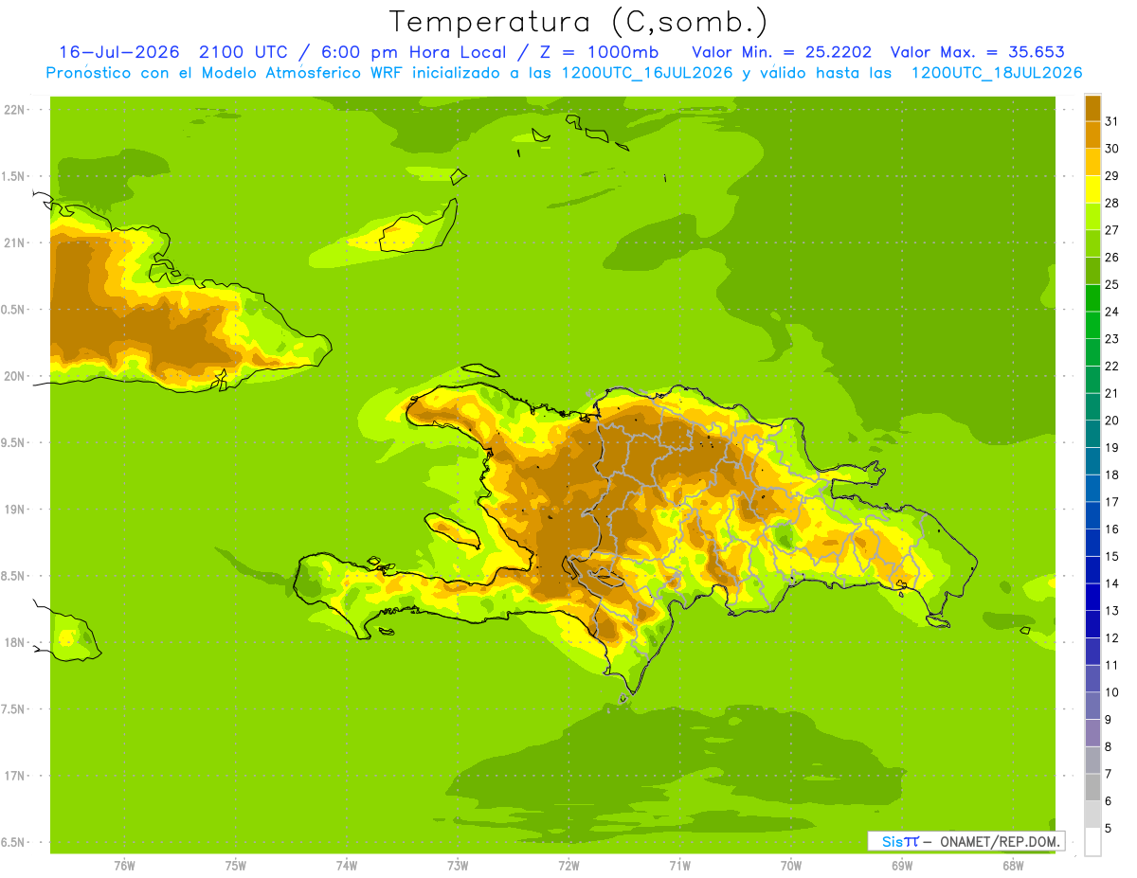Click the colorbar swatch between 12 and 13
This screenshot has width=1137, height=878.
point(1092,624)
